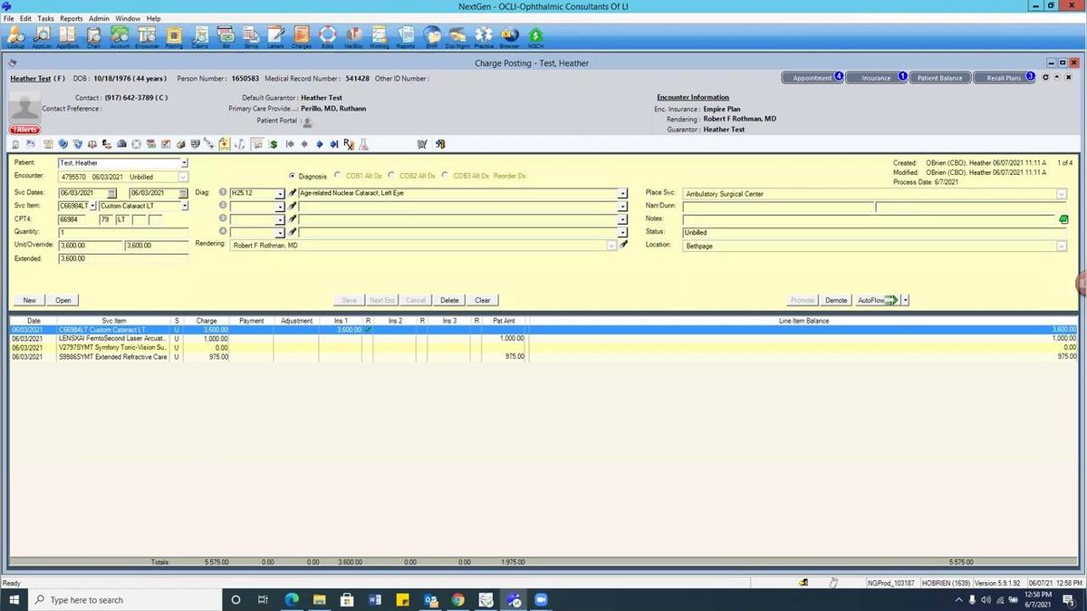Open the Reports module icon
Viewport: 1087px width, 611px height.
(406, 36)
